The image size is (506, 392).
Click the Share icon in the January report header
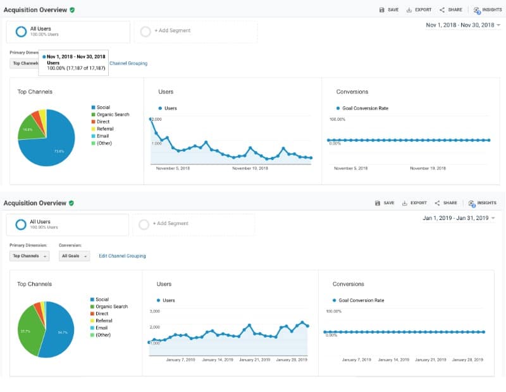point(437,203)
